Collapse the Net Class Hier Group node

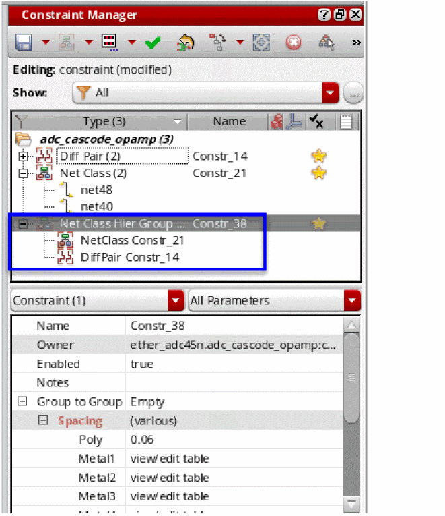click(x=24, y=224)
